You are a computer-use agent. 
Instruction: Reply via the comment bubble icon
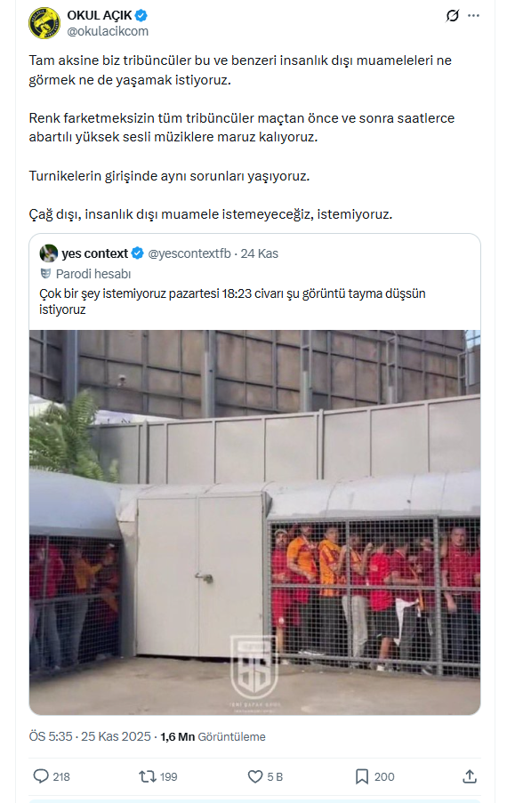[41, 776]
